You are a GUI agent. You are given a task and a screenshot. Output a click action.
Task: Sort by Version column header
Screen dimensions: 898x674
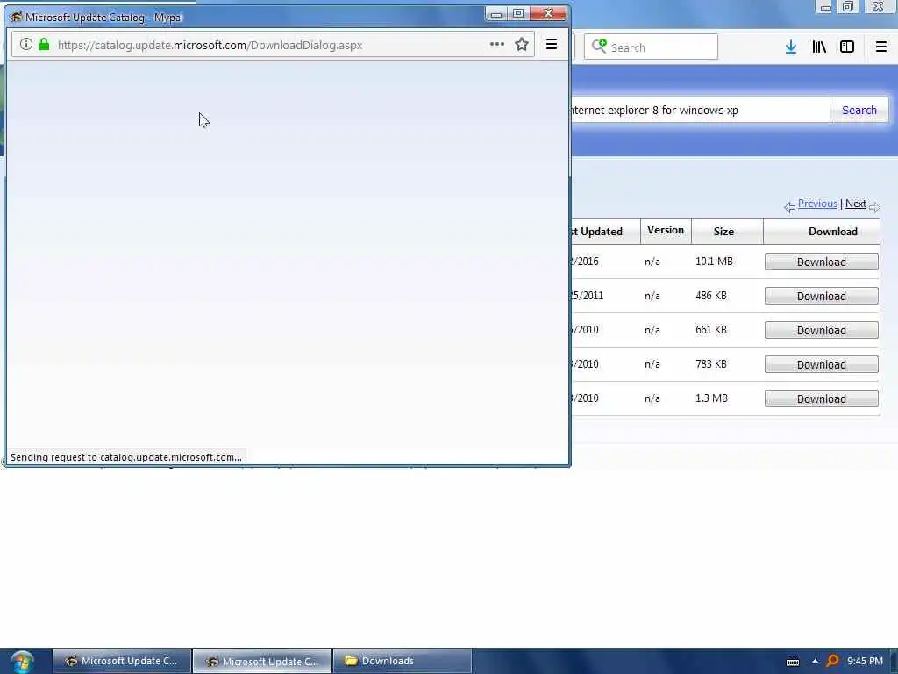coord(665,230)
